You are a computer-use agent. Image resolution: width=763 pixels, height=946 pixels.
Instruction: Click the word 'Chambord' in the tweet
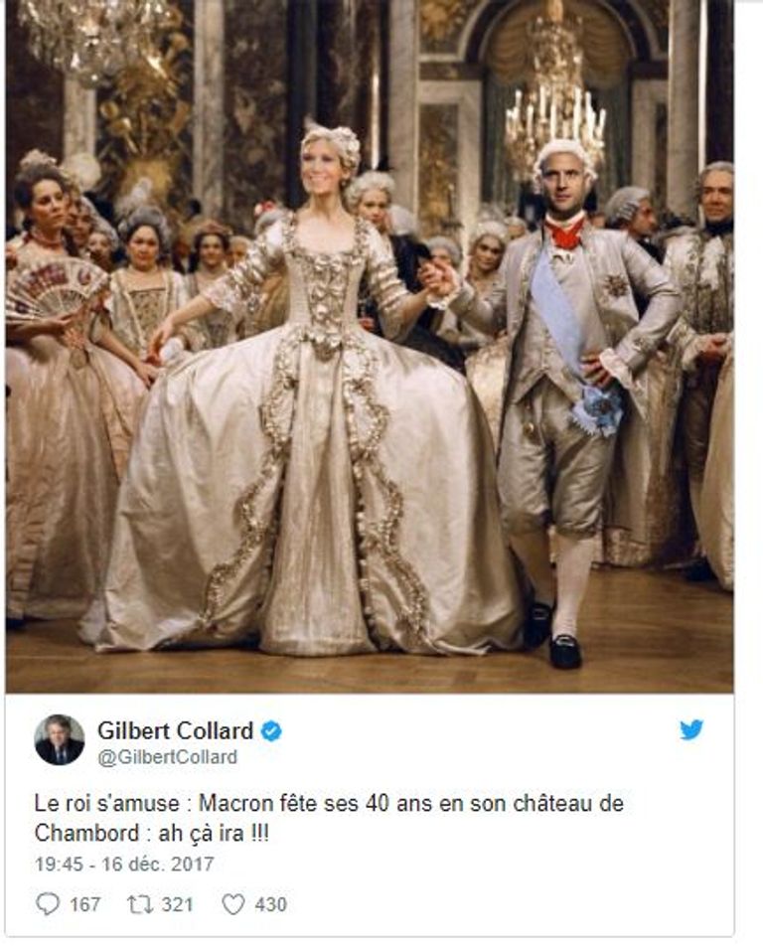[86, 834]
